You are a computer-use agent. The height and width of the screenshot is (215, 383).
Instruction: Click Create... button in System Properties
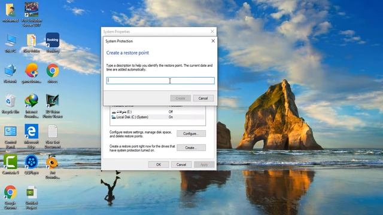[x=191, y=148]
